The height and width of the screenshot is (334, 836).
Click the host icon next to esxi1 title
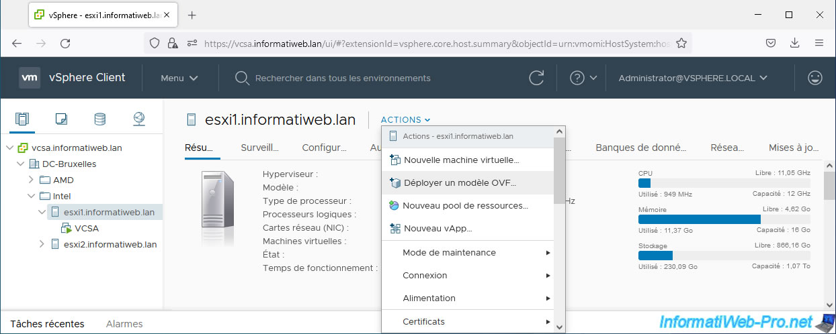192,120
